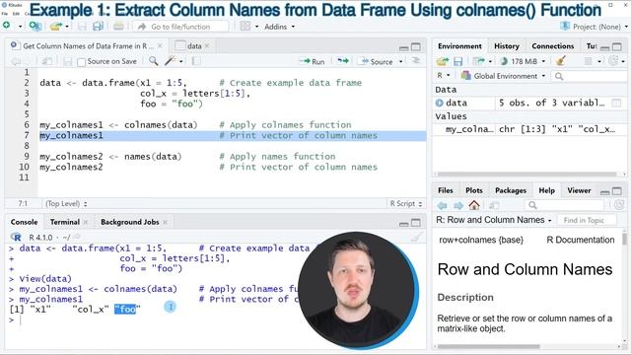Click the Show in new window icon

tap(46, 61)
